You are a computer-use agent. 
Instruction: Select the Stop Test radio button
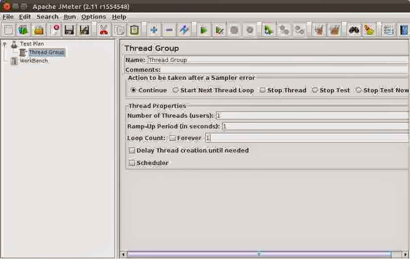[x=314, y=90]
